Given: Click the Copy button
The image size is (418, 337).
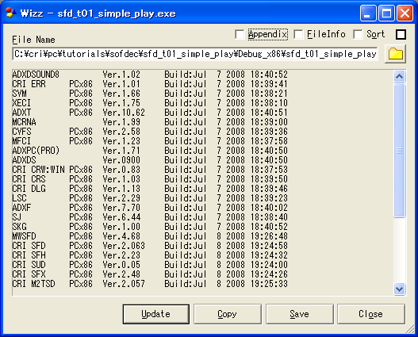Looking at the screenshot, I should [x=227, y=314].
